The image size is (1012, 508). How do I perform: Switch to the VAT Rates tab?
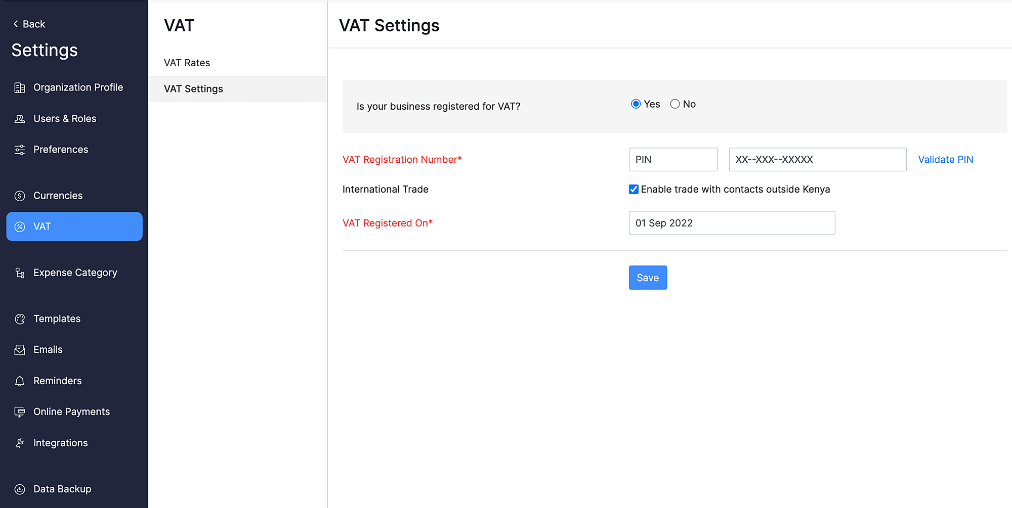187,63
